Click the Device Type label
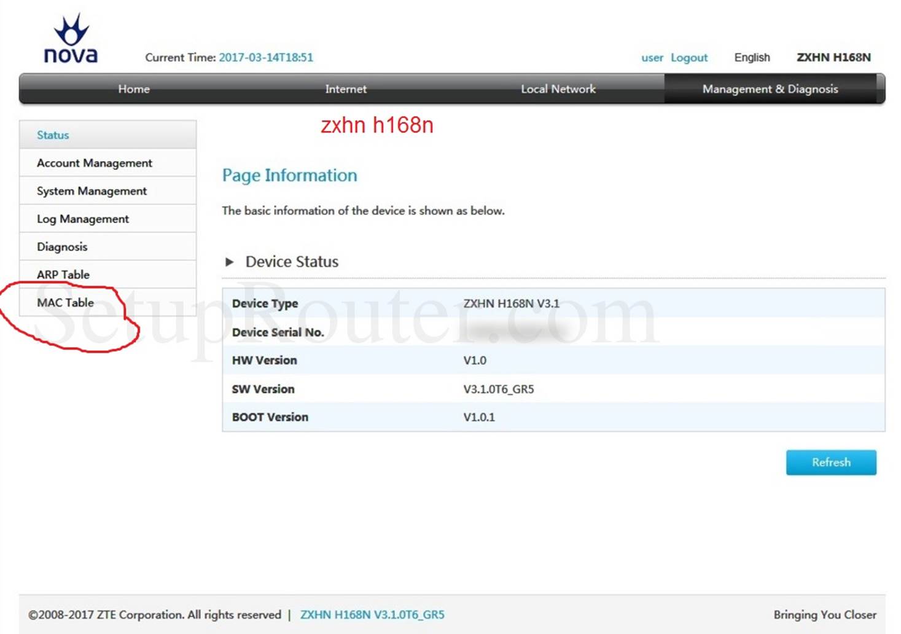The width and height of the screenshot is (901, 634). (265, 303)
